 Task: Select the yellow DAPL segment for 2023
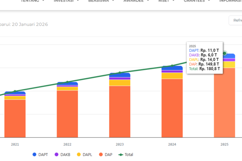(x=120, y=83)
